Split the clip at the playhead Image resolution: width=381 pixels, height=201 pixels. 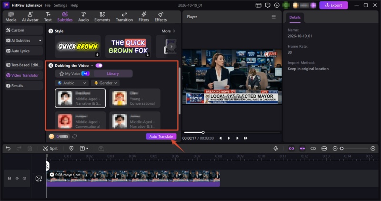coord(50,148)
